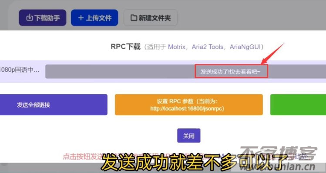This screenshot has height=173, width=326.
Task: Click 发送全部链接 to send all links
Action: click(x=54, y=105)
